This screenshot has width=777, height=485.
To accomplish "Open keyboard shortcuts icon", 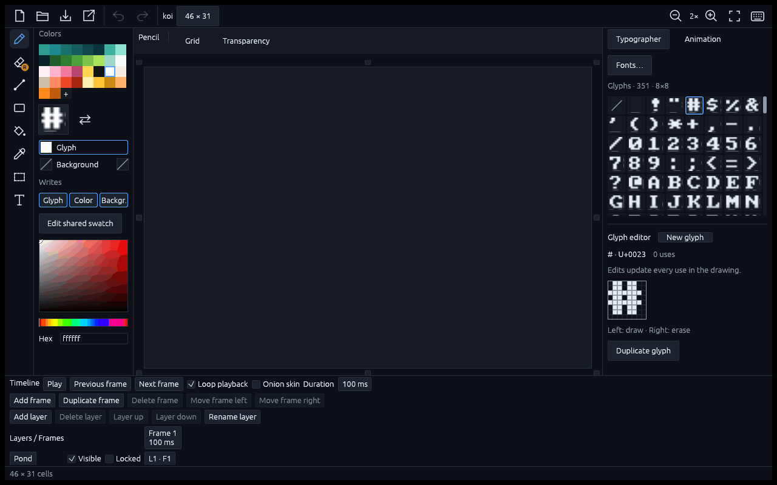I will pos(758,16).
